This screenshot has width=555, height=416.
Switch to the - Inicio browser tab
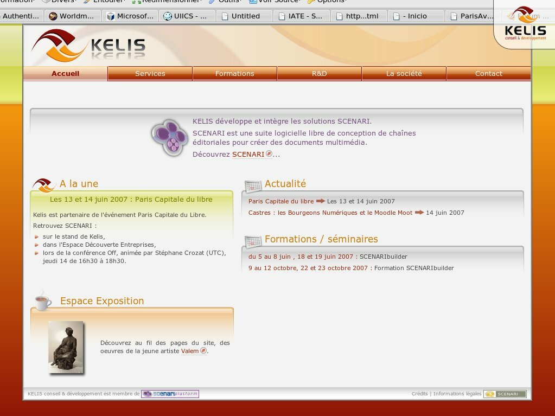(416, 16)
